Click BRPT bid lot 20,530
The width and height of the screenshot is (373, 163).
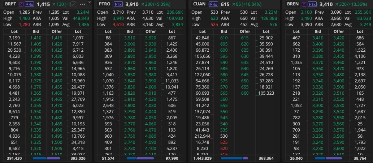click(14, 50)
